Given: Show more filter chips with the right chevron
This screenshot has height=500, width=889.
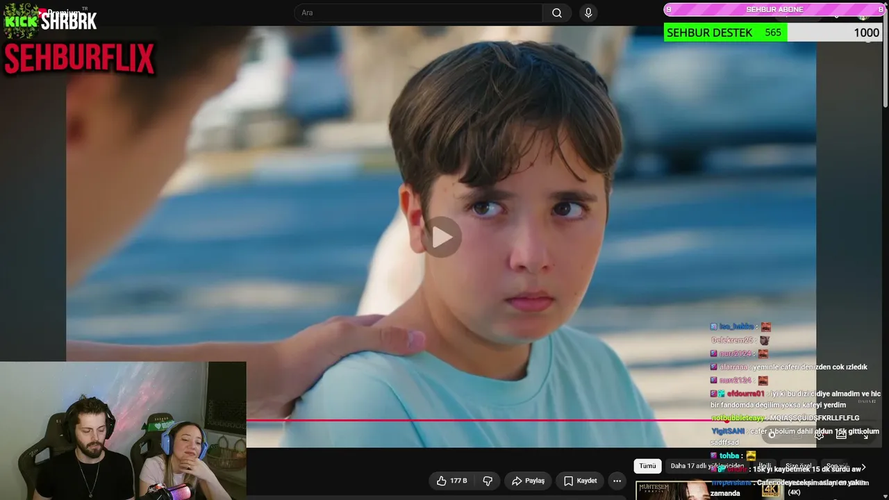Looking at the screenshot, I should pos(863,467).
